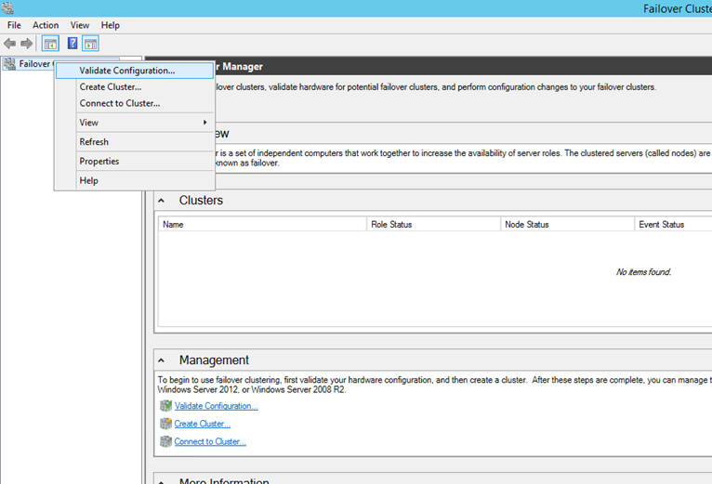
Task: Open the Create Cluster... link under Management
Action: pos(202,424)
